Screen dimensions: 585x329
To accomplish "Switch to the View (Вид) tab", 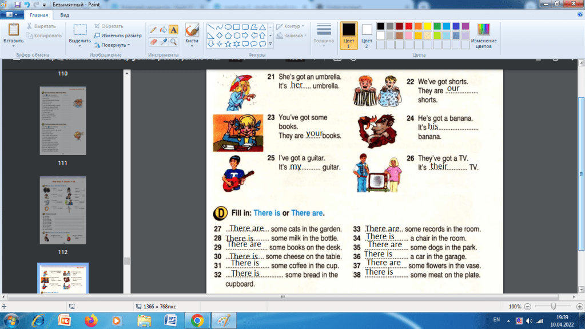I will [65, 15].
